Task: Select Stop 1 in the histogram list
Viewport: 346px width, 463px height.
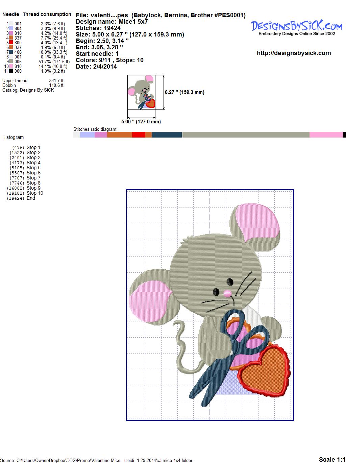Action: [33, 147]
